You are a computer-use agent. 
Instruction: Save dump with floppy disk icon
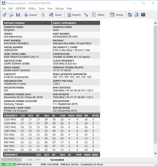18,15
